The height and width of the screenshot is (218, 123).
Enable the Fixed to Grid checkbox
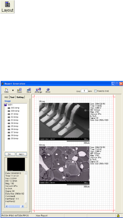(x=95, y=91)
